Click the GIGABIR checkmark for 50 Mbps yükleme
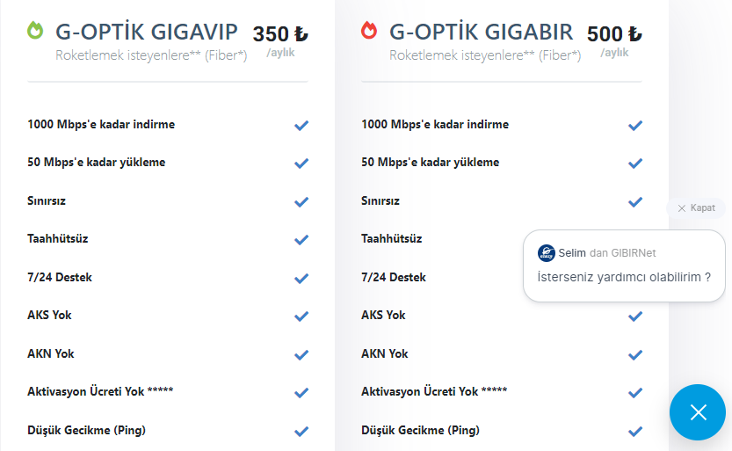The image size is (732, 451). point(635,163)
